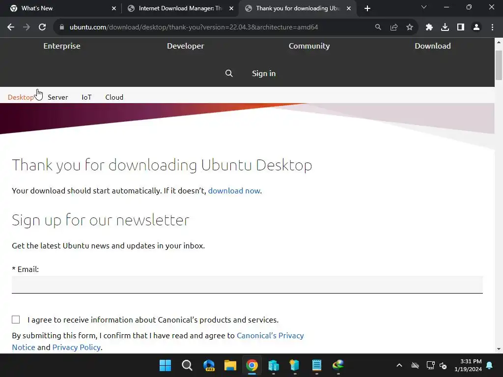Open the Chrome profile menu
The width and height of the screenshot is (503, 377).
476,27
